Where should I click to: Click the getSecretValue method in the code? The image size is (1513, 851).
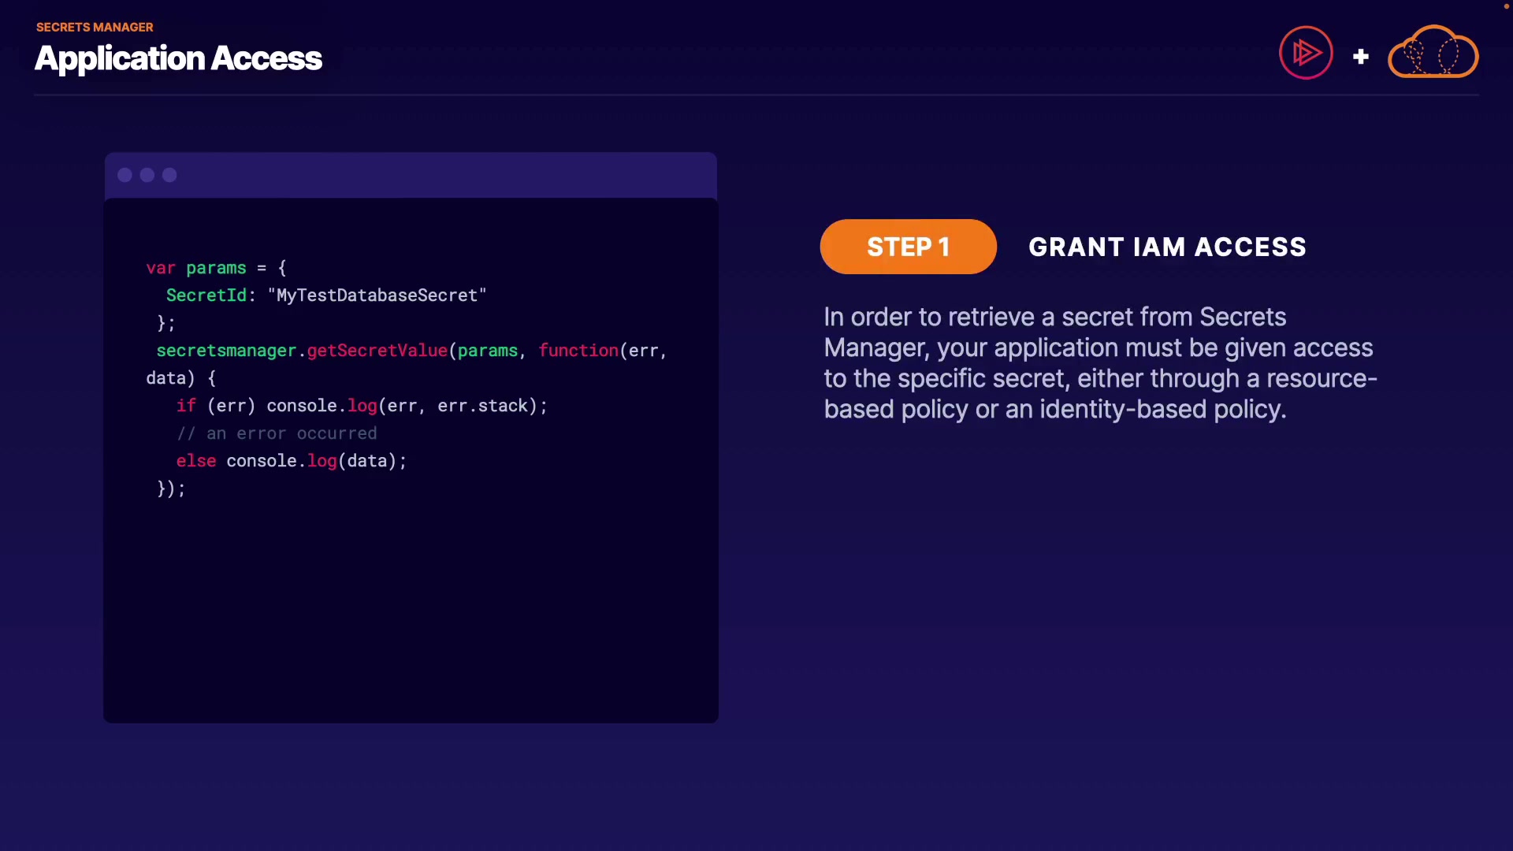click(x=377, y=351)
